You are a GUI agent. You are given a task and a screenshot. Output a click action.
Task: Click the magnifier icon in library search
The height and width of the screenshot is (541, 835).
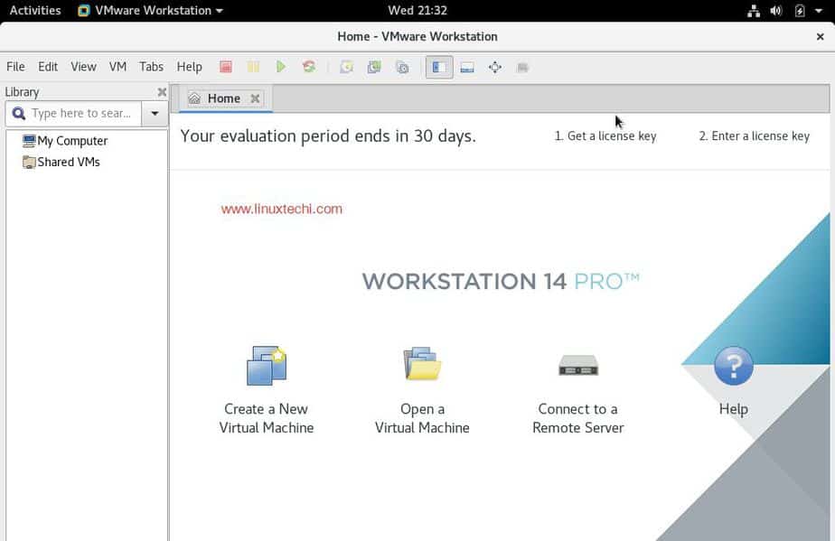19,114
